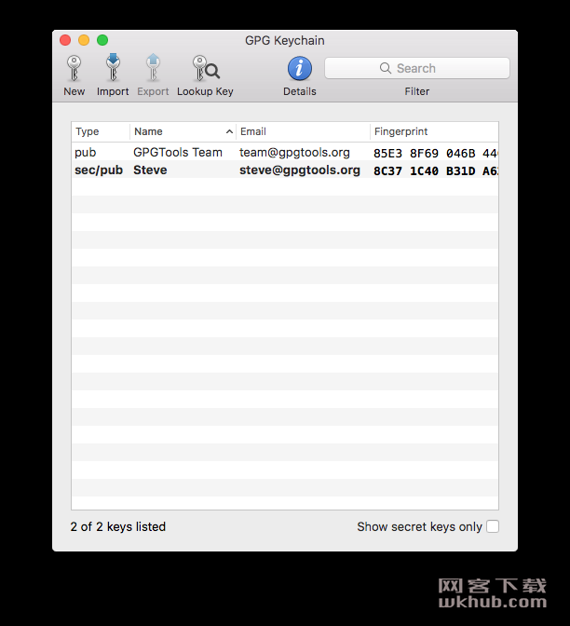Image resolution: width=570 pixels, height=626 pixels.
Task: Click email team@gpgtools.org cell
Action: [x=294, y=153]
